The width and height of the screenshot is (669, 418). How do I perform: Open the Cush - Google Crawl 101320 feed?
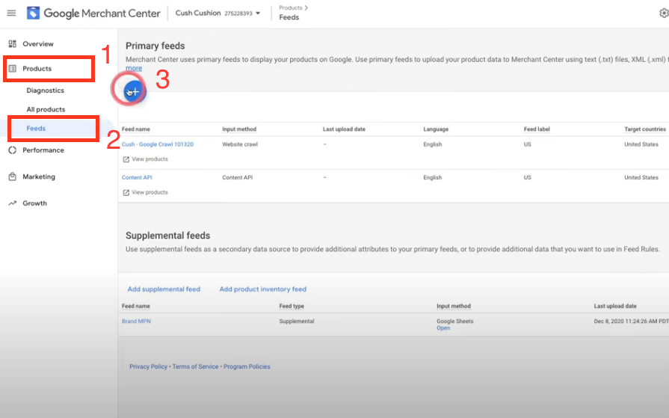coord(158,144)
